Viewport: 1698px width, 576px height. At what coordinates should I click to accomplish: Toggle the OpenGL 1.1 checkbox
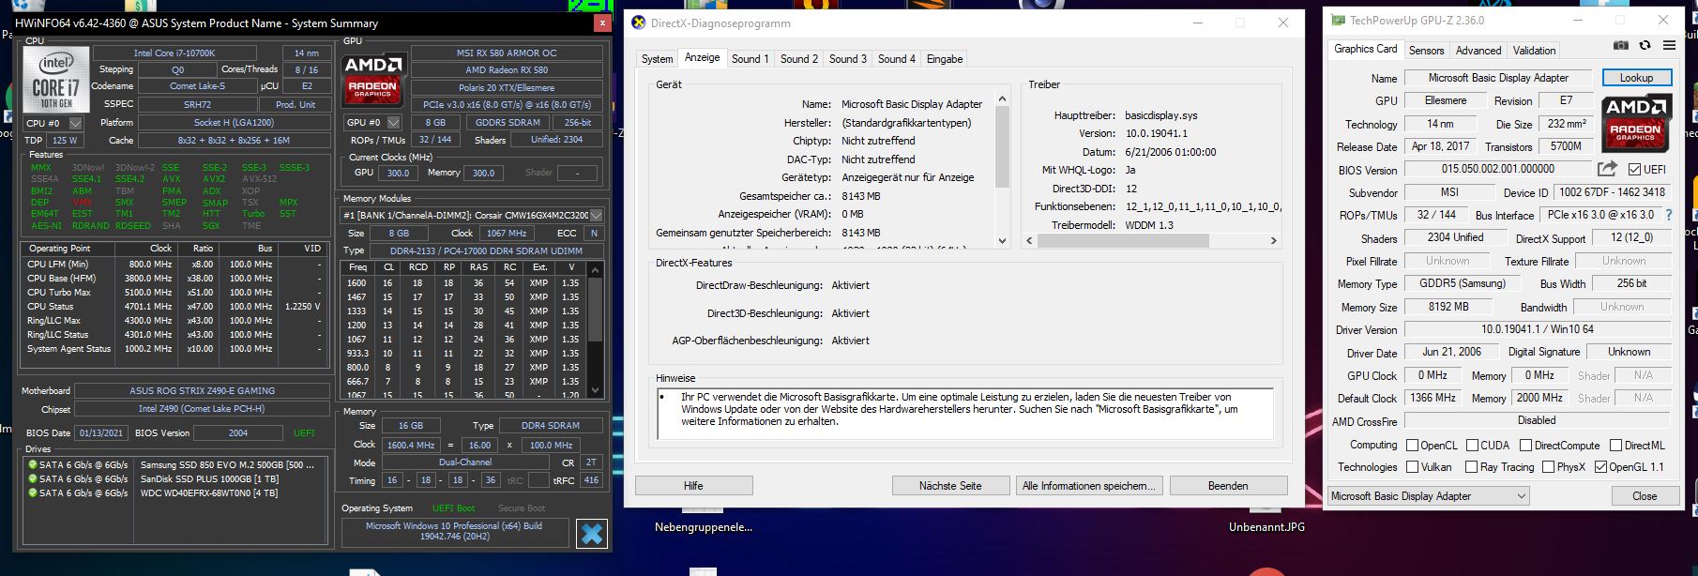(1600, 467)
